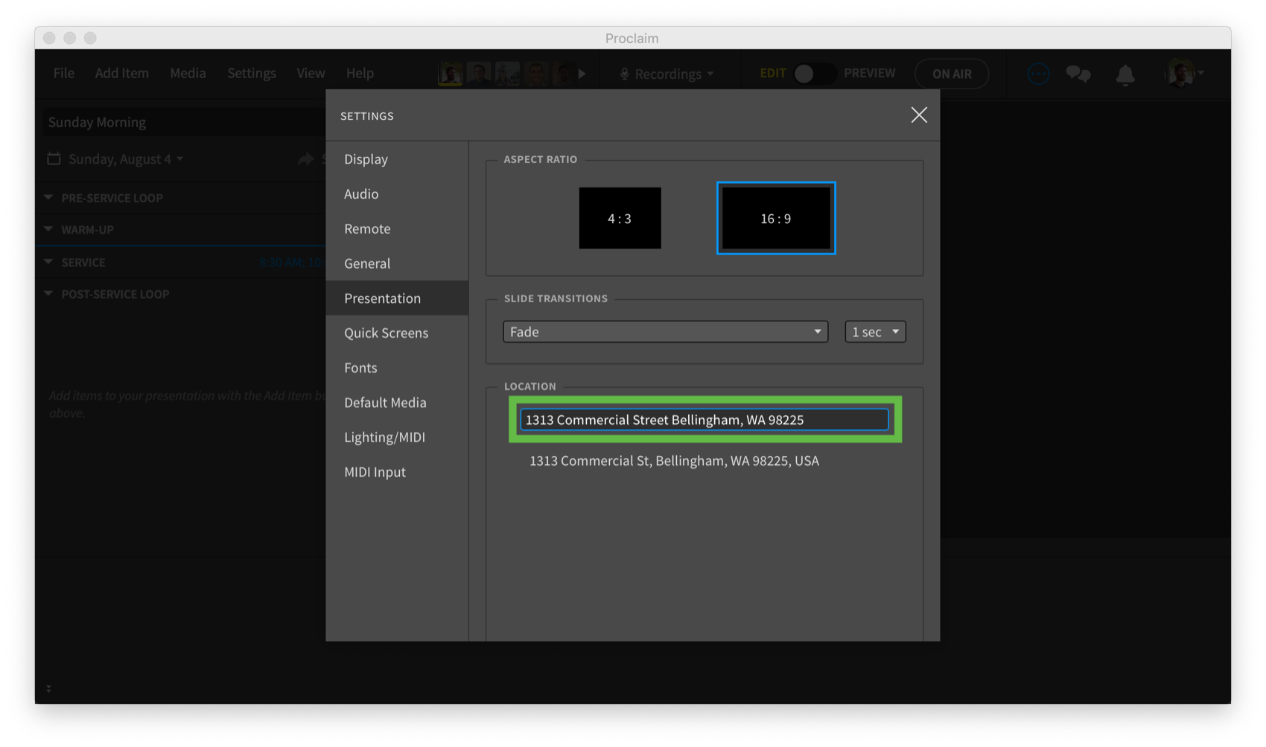Open the chat bubbles icon

coord(1078,74)
